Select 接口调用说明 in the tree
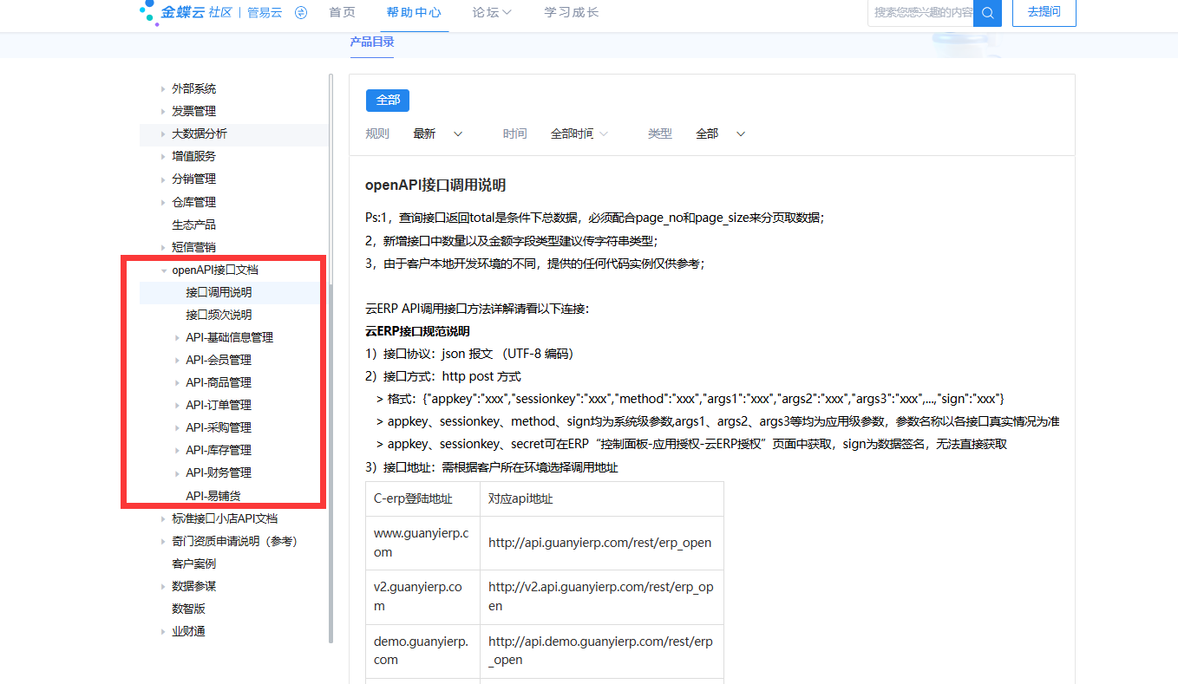 tap(219, 292)
